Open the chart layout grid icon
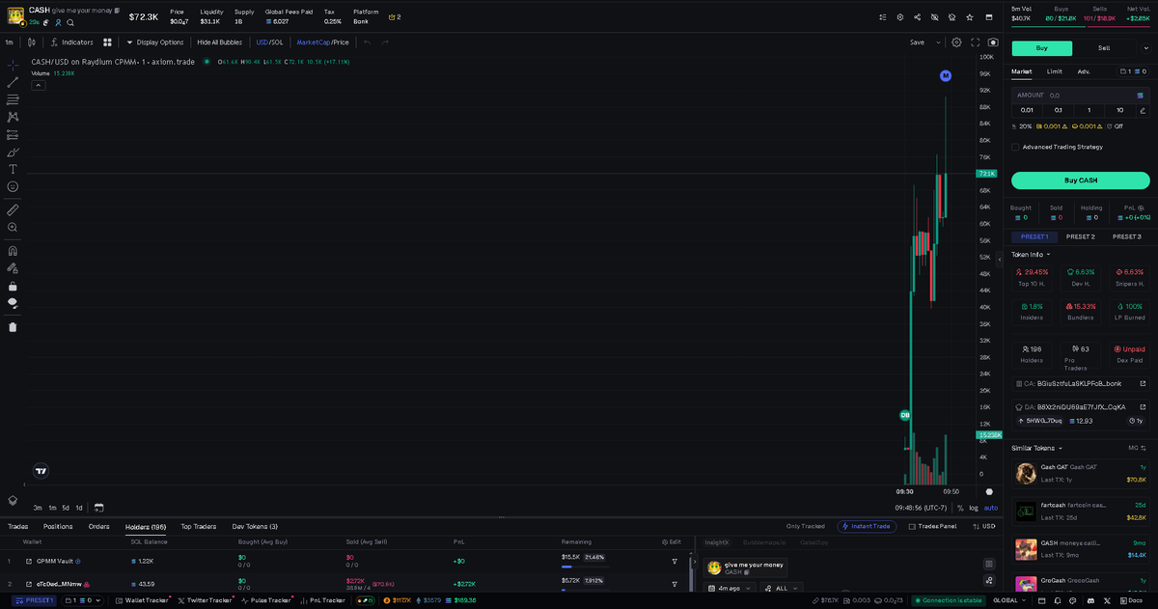Image resolution: width=1158 pixels, height=609 pixels. coord(108,42)
